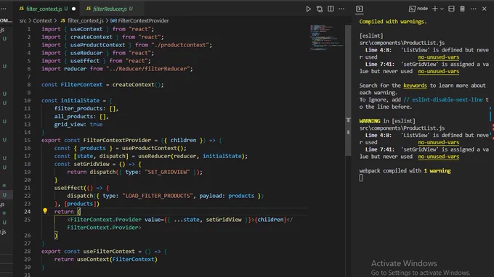Open the no-unused-vars link under the WARNING 'ListView' line
The height and width of the screenshot is (277, 494).
[439, 142]
